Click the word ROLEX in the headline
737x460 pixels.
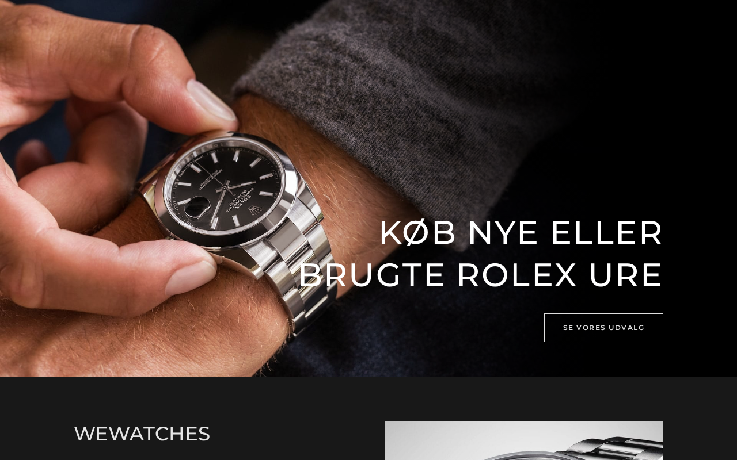(x=517, y=275)
